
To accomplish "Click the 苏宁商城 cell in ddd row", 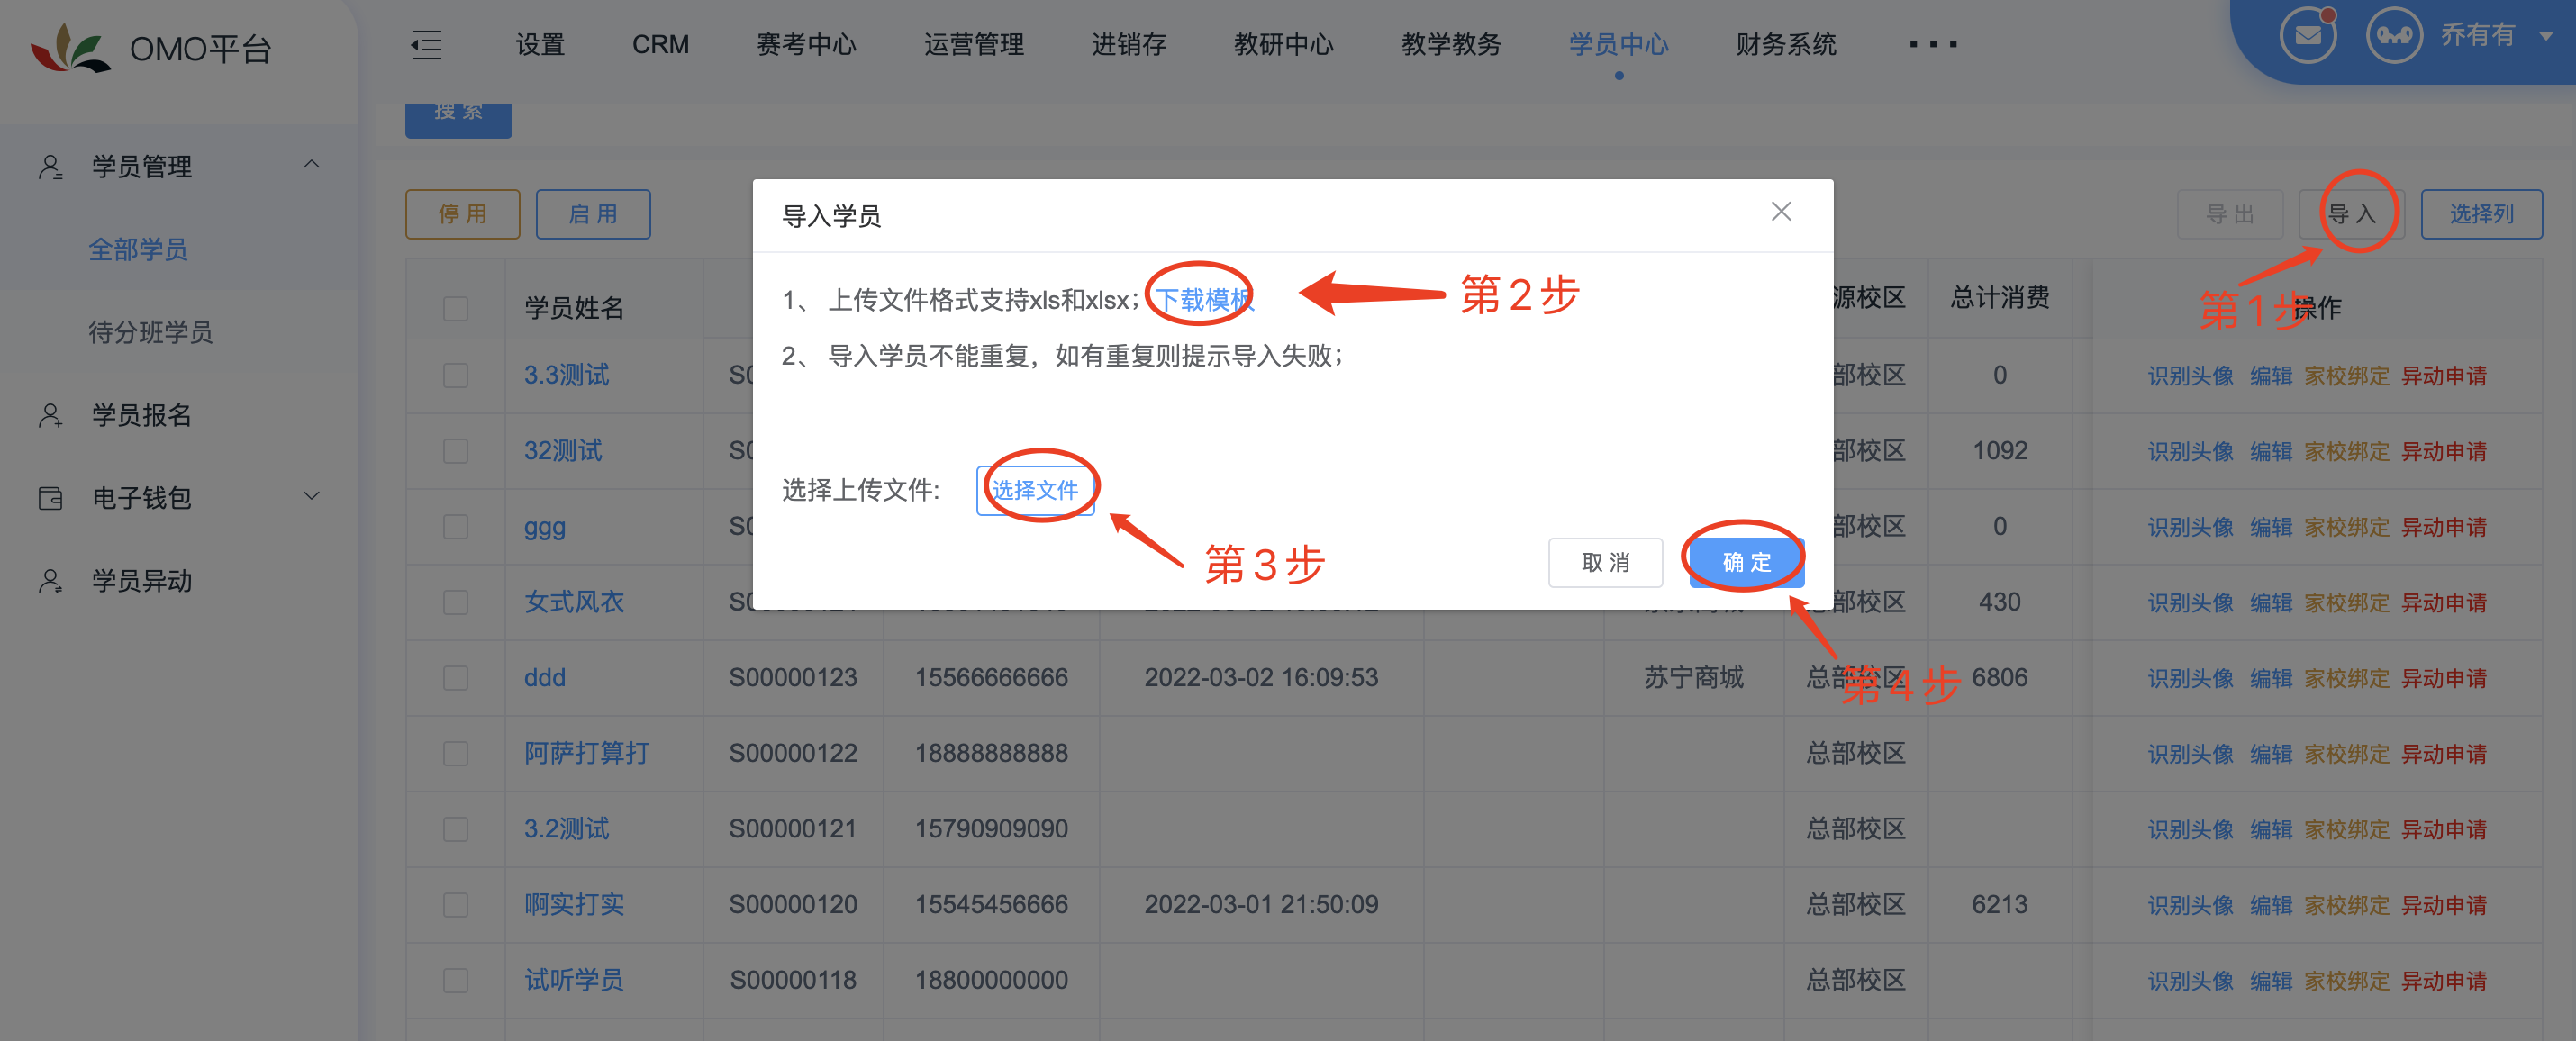I will coord(1694,678).
